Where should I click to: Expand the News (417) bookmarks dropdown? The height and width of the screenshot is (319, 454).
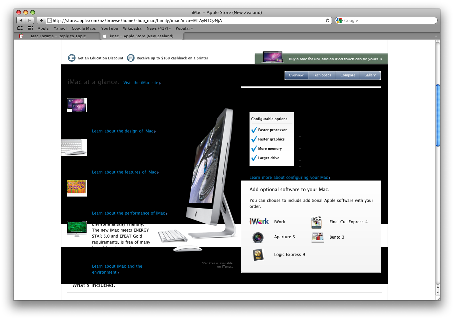point(159,28)
